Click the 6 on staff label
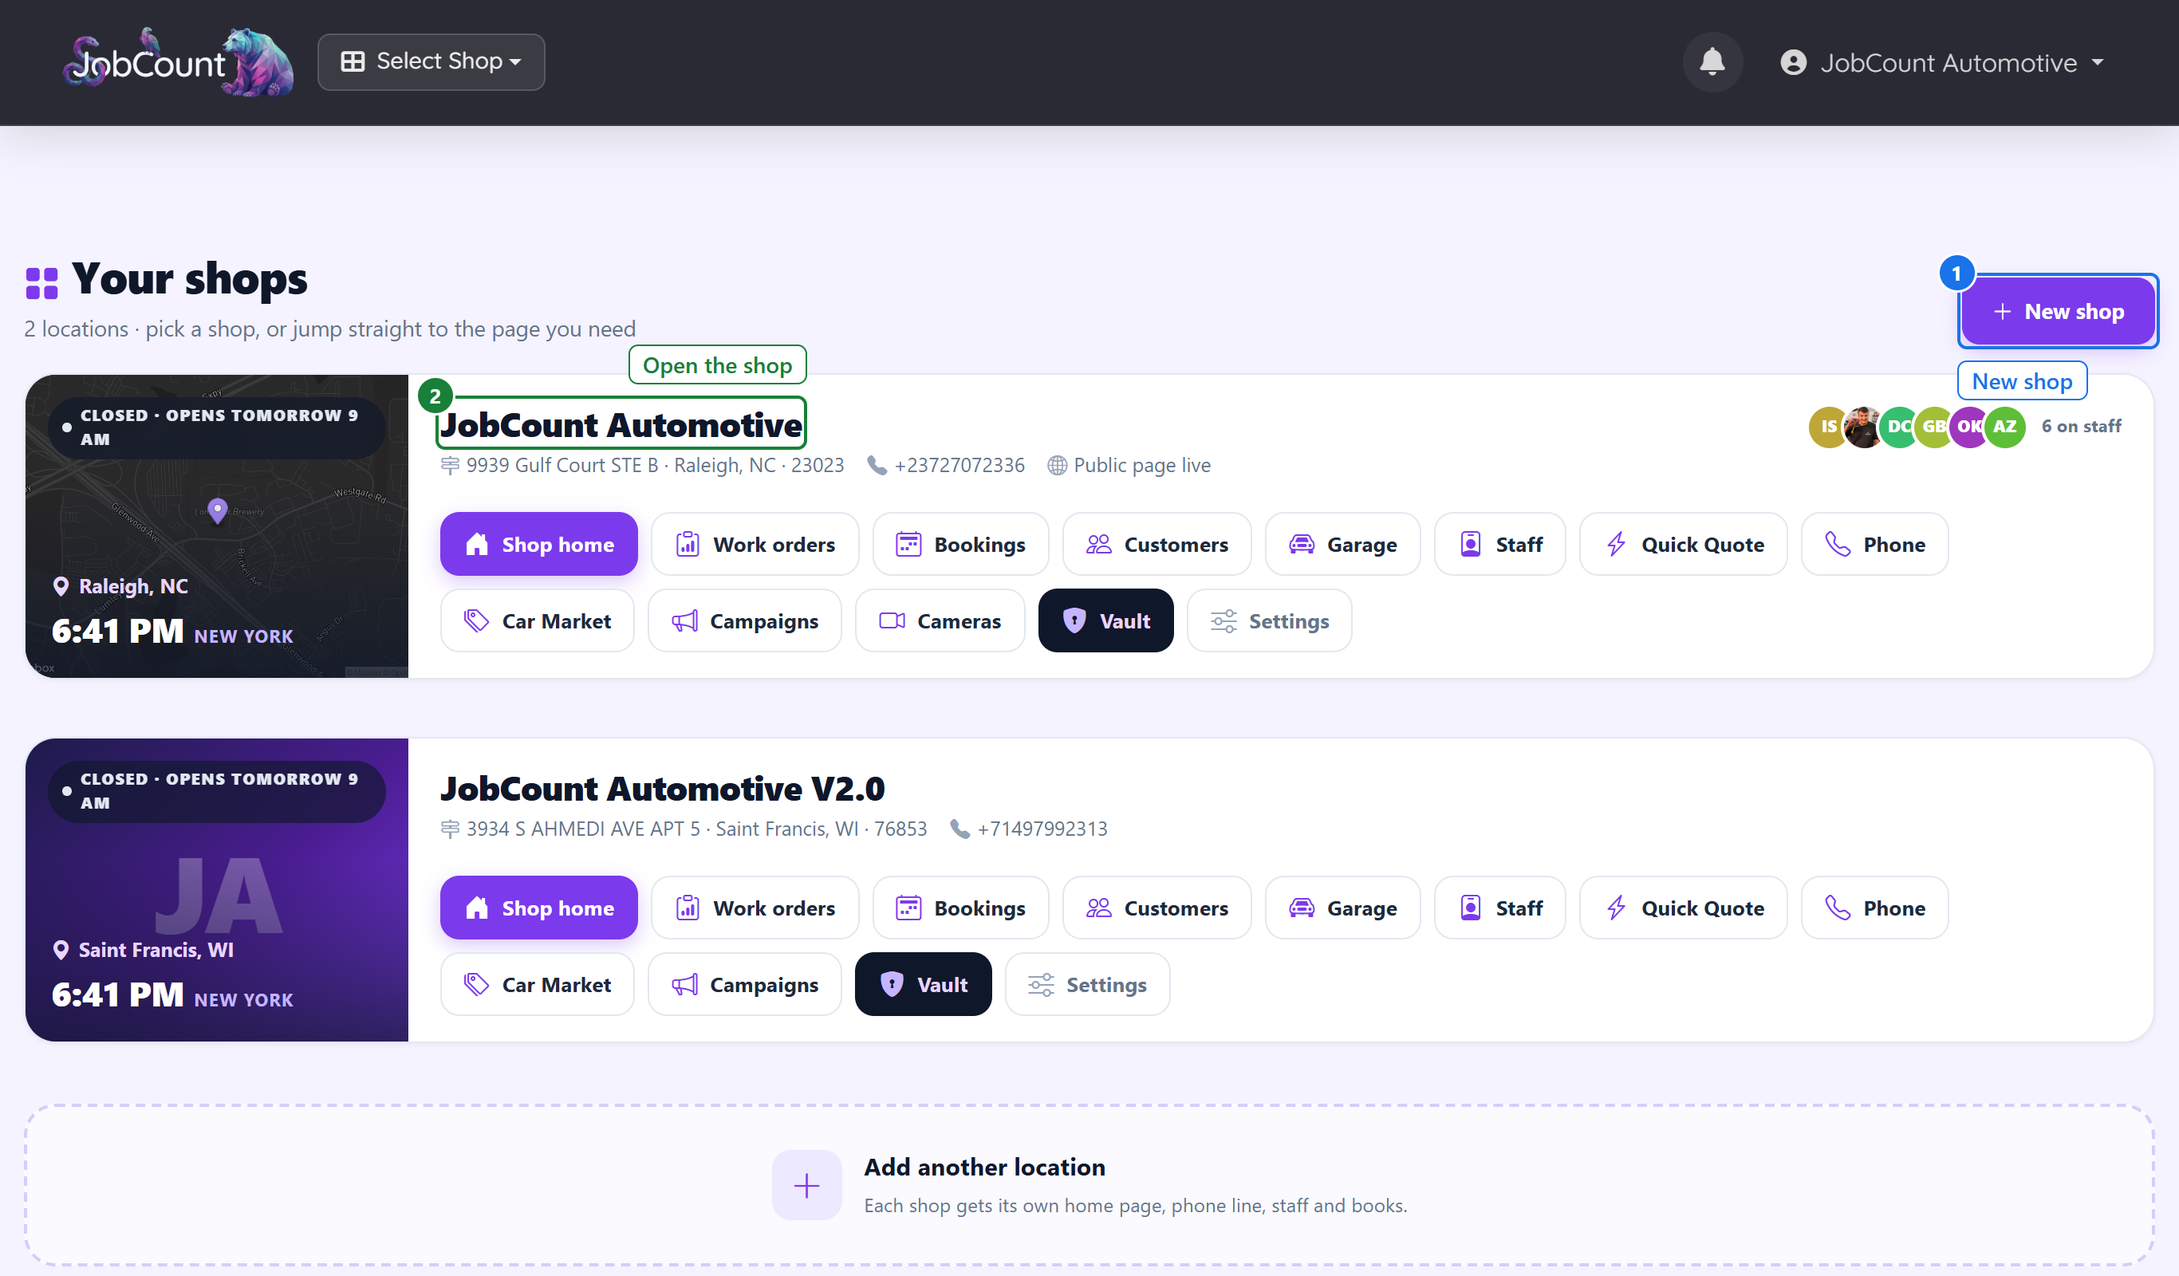The image size is (2179, 1276). click(x=2081, y=426)
